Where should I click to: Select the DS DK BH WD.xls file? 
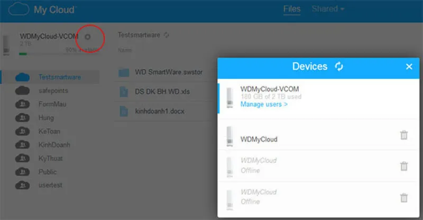pos(161,92)
